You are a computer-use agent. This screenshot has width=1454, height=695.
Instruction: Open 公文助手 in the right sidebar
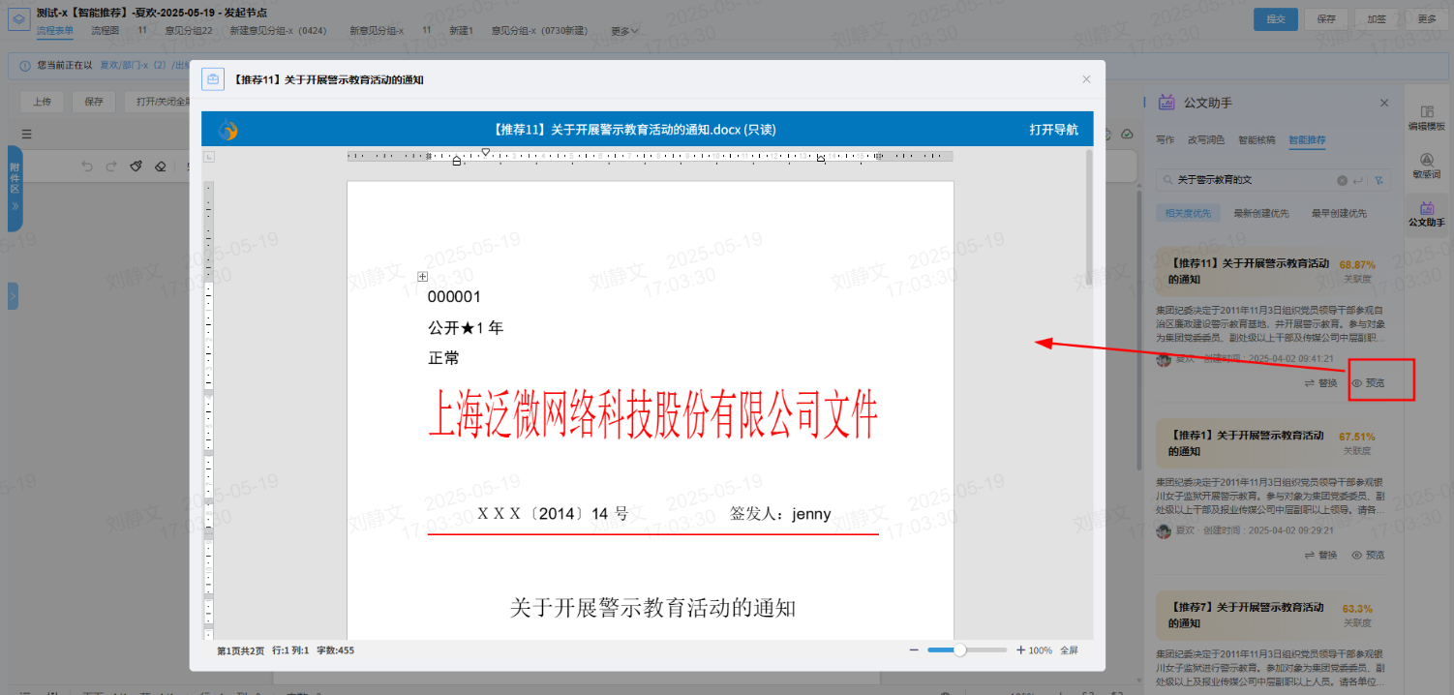(1426, 215)
